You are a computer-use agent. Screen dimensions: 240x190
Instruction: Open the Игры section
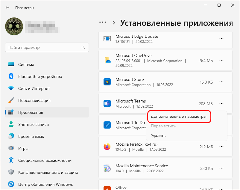point(47,148)
